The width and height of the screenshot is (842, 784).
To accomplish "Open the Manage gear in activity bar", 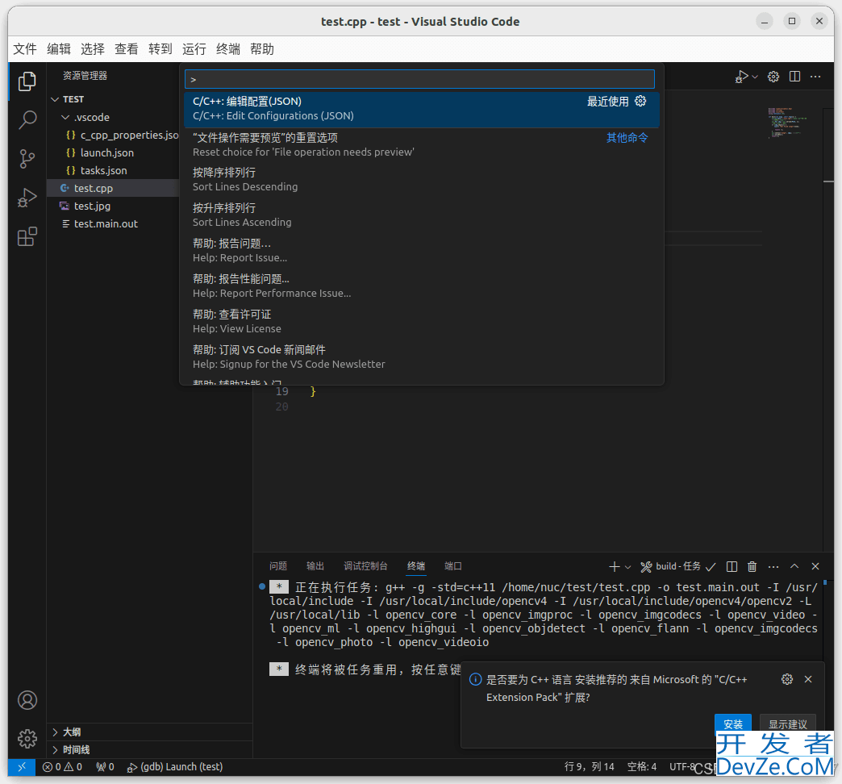I will [27, 739].
